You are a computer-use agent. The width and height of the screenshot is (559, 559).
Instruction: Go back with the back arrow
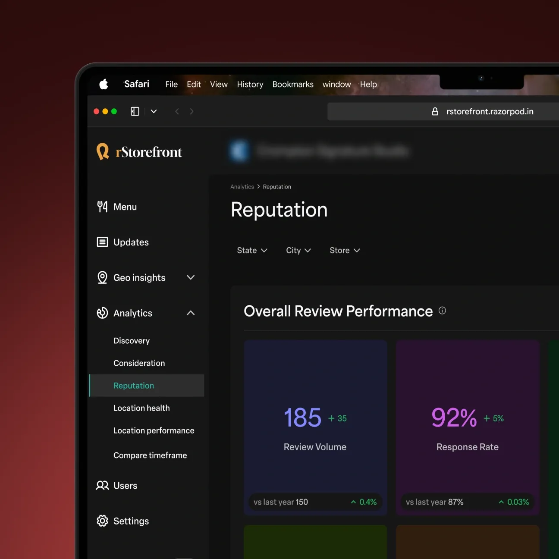coord(177,111)
